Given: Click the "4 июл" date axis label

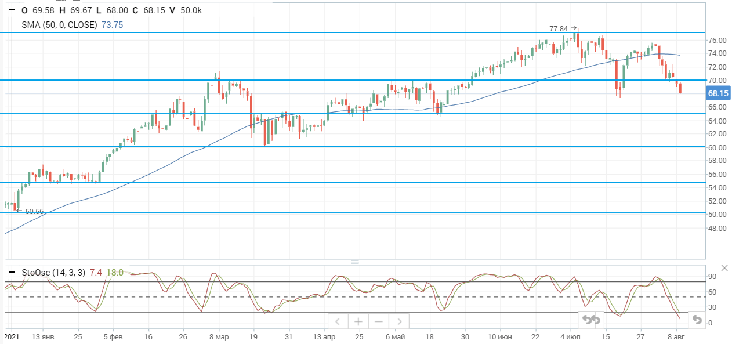Looking at the screenshot, I should point(571,336).
